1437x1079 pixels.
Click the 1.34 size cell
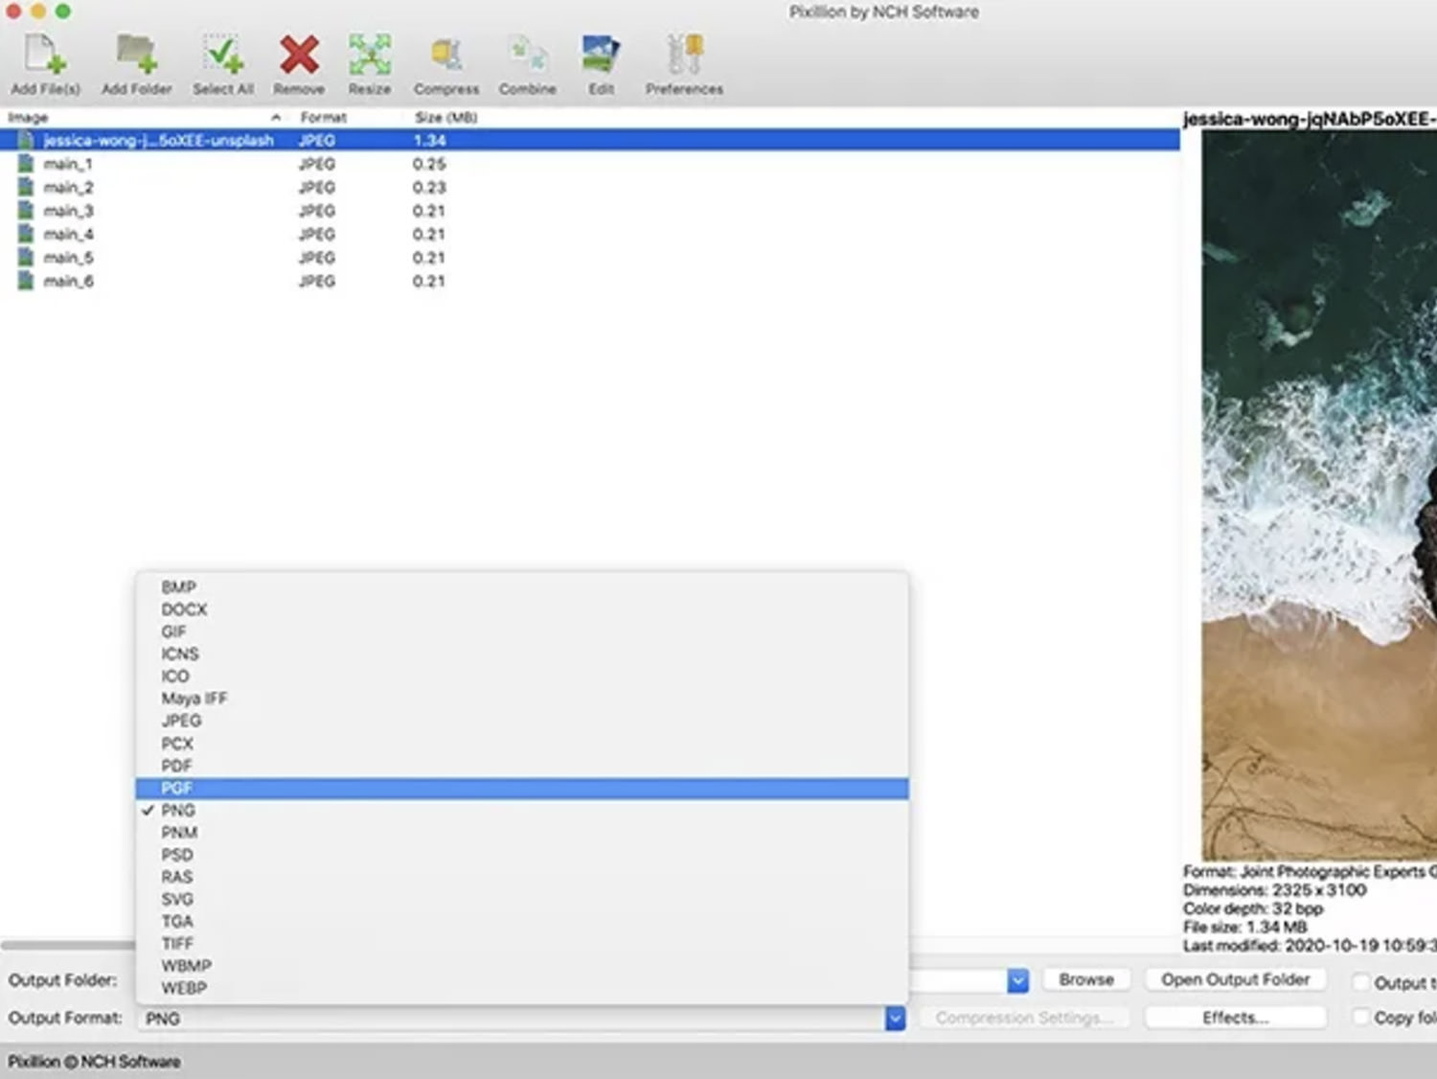(x=429, y=140)
